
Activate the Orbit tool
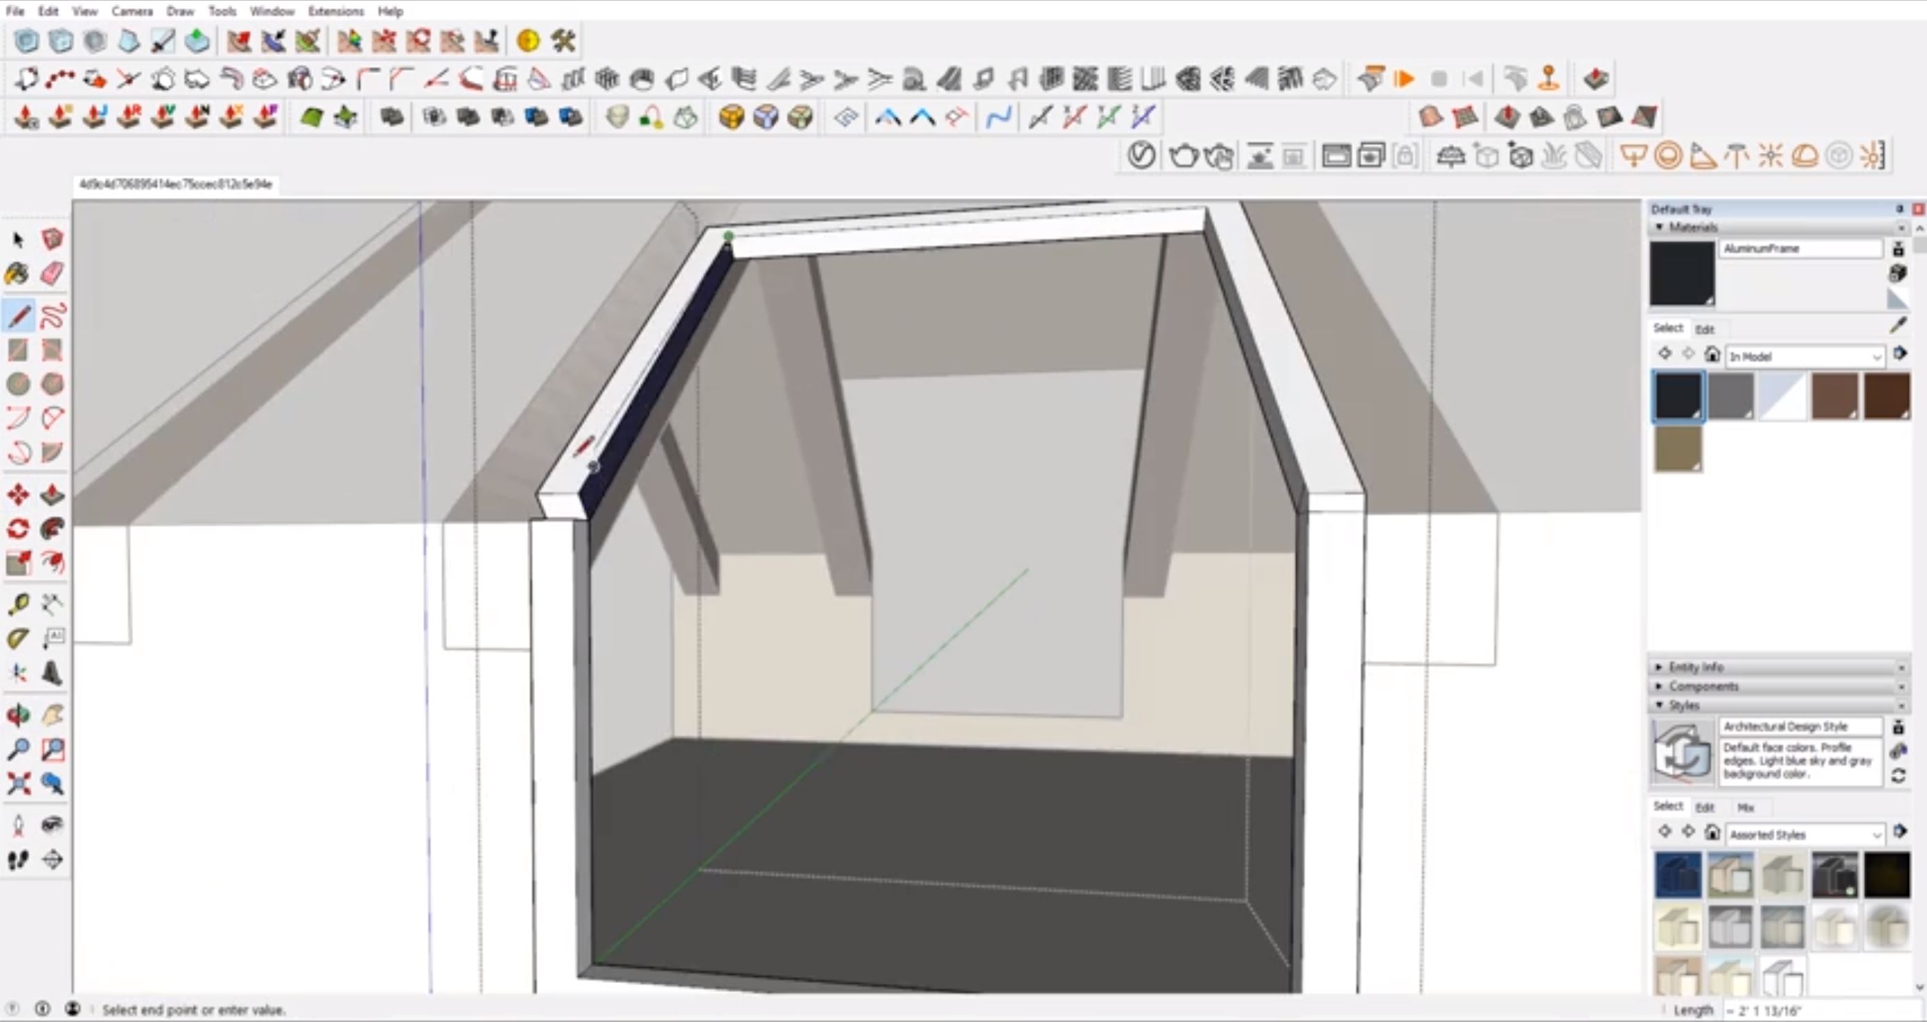[18, 716]
